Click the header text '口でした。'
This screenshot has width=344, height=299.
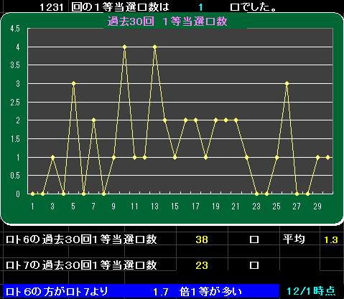coord(254,7)
